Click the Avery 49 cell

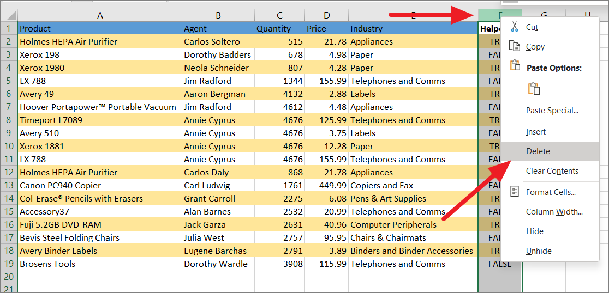[100, 94]
